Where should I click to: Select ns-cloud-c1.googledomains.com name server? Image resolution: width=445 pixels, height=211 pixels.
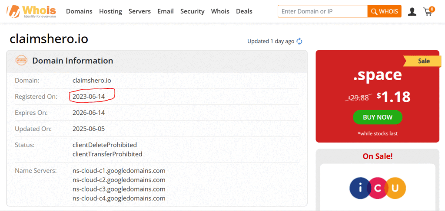119,171
